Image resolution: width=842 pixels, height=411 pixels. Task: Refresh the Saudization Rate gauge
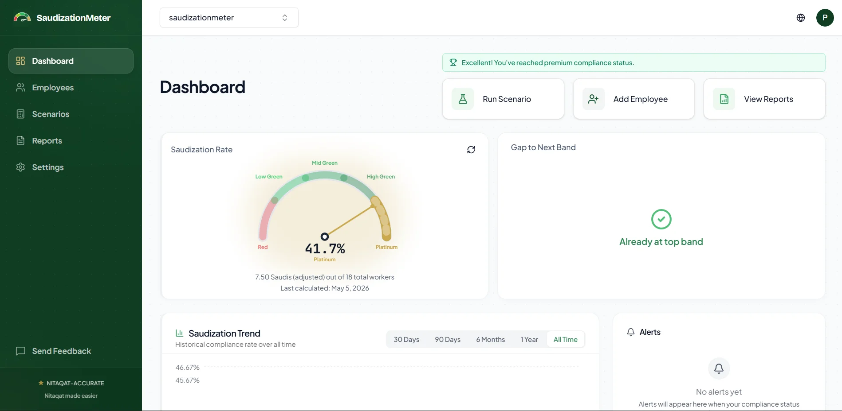[x=471, y=150]
